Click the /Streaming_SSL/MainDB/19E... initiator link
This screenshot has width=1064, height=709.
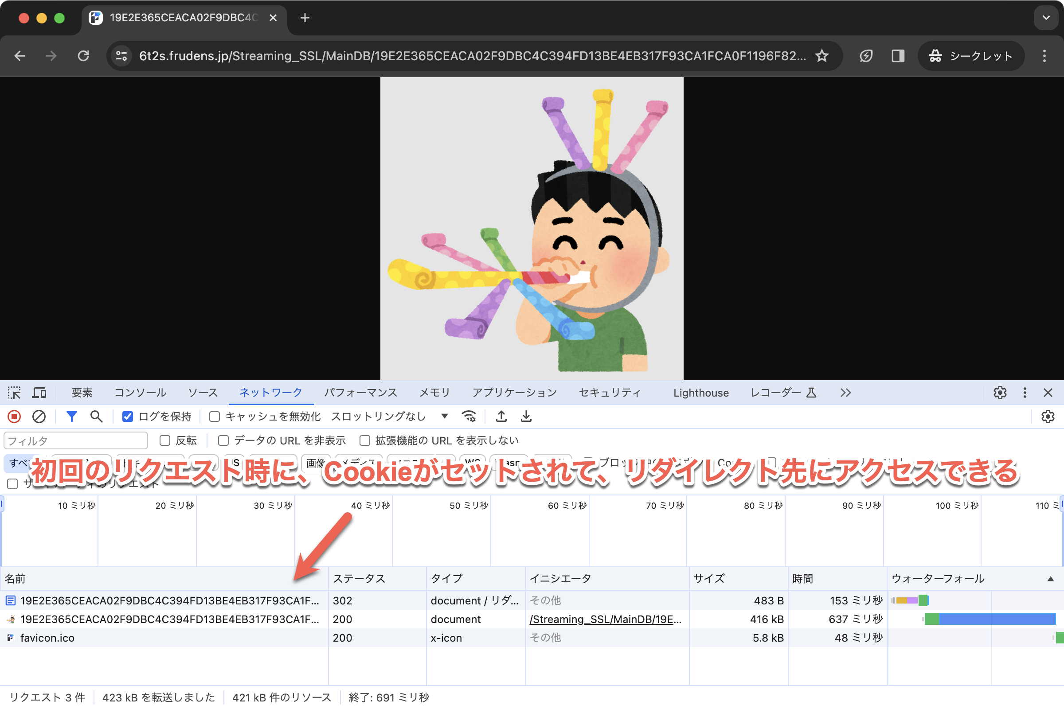(605, 619)
